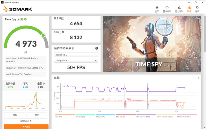Click the CPU 分数 8 132 score

(76, 38)
